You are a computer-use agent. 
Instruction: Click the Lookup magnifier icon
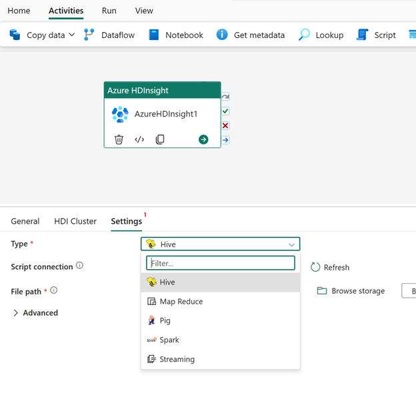[304, 35]
